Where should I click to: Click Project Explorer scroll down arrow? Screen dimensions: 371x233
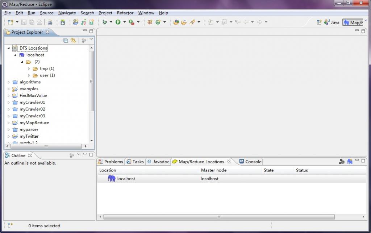(x=91, y=141)
